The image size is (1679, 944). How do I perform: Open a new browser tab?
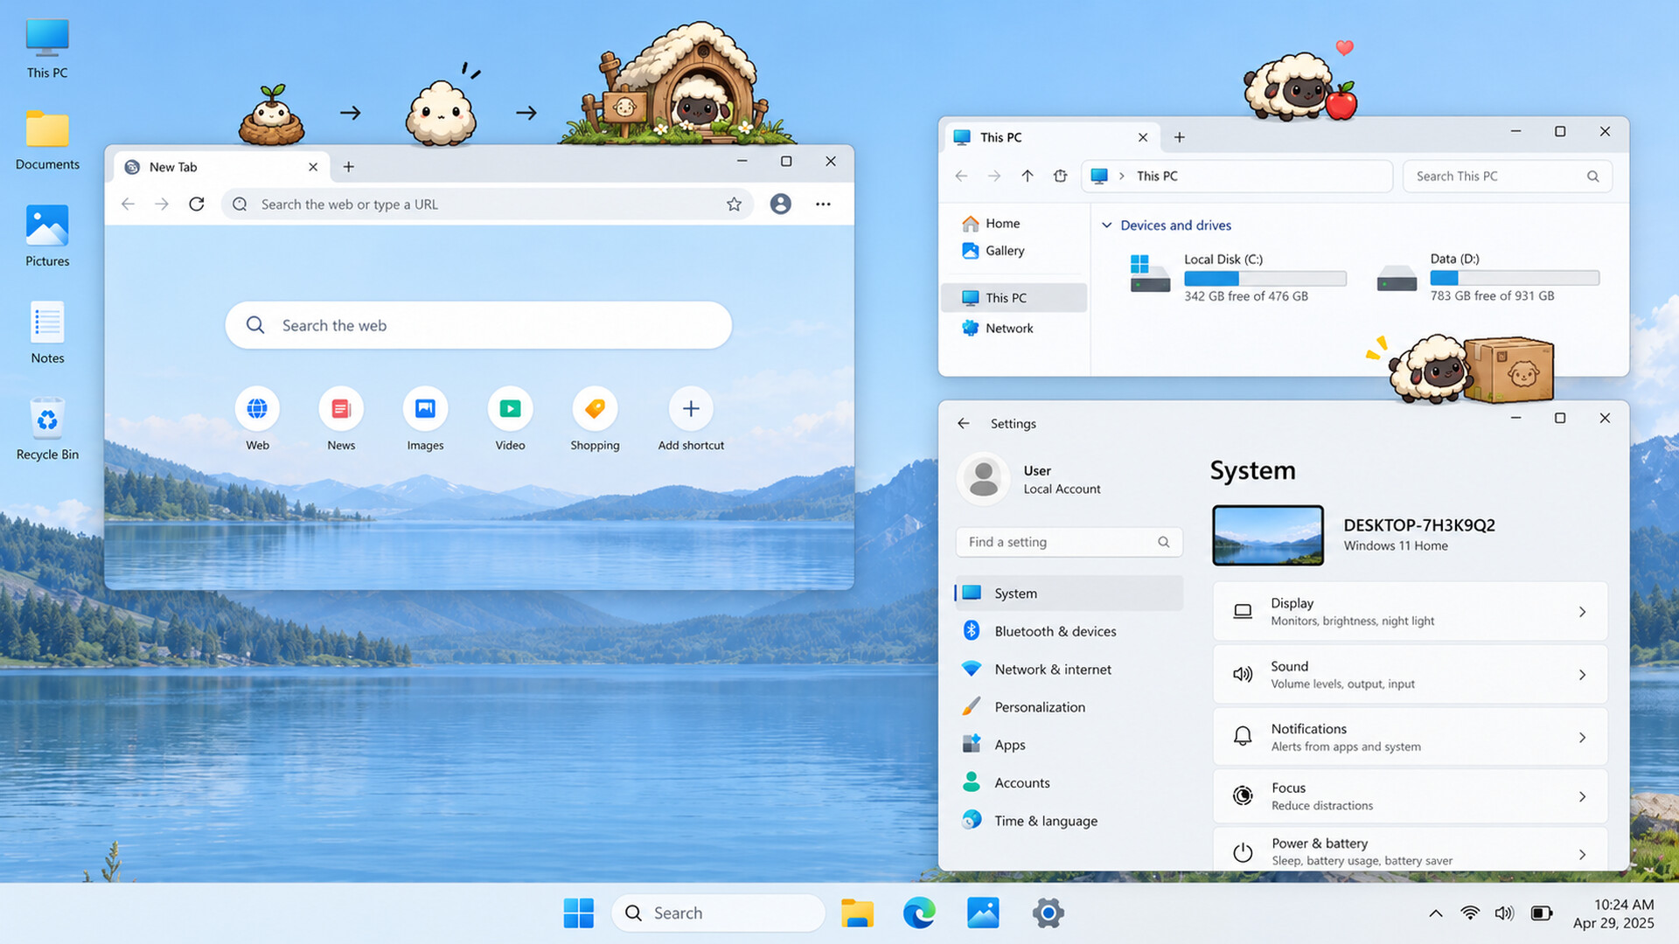(x=348, y=166)
